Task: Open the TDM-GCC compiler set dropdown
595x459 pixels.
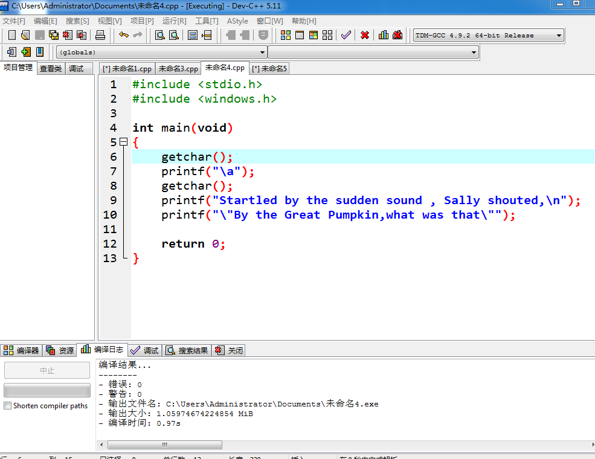Action: (488, 35)
